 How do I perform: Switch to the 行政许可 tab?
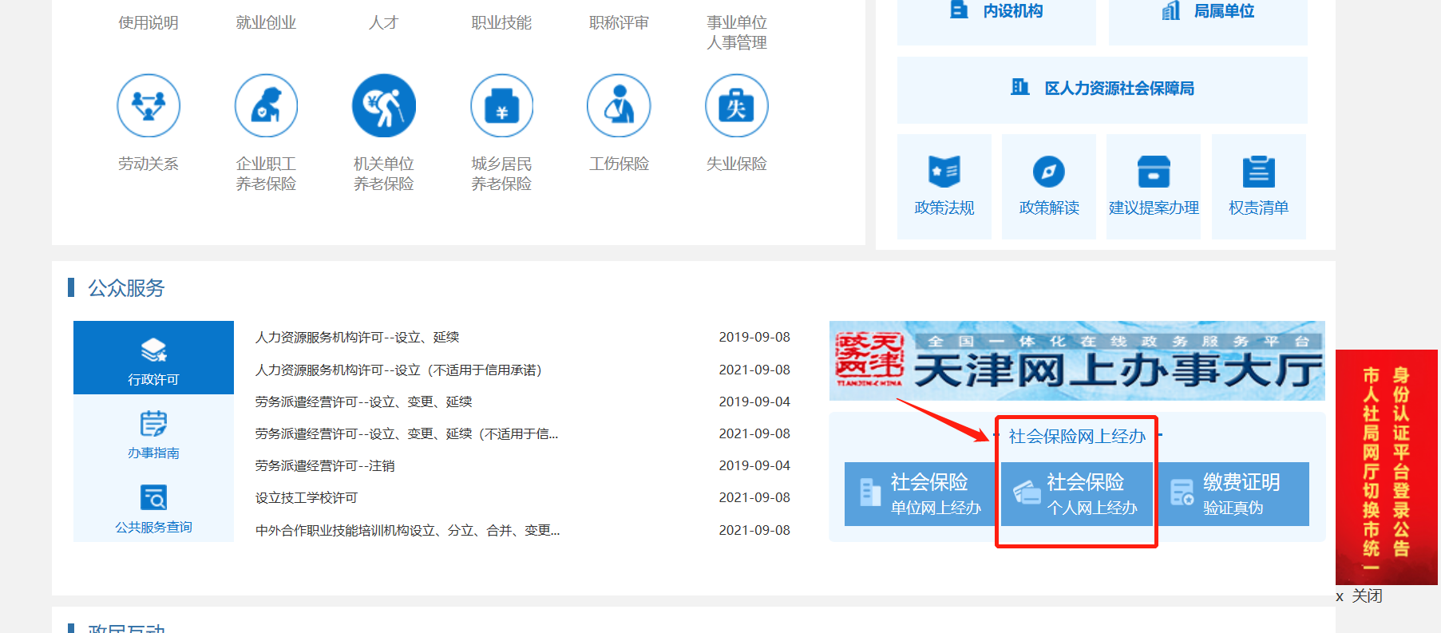click(x=153, y=358)
